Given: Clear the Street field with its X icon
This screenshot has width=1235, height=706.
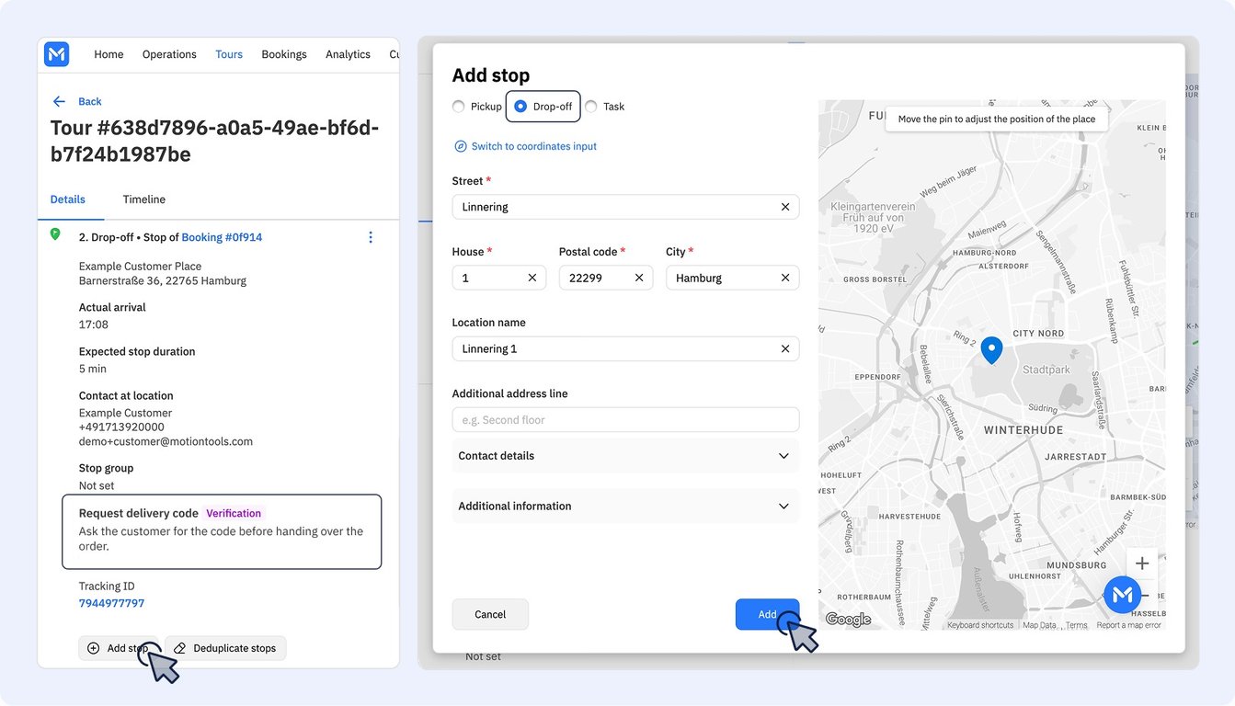Looking at the screenshot, I should [785, 207].
